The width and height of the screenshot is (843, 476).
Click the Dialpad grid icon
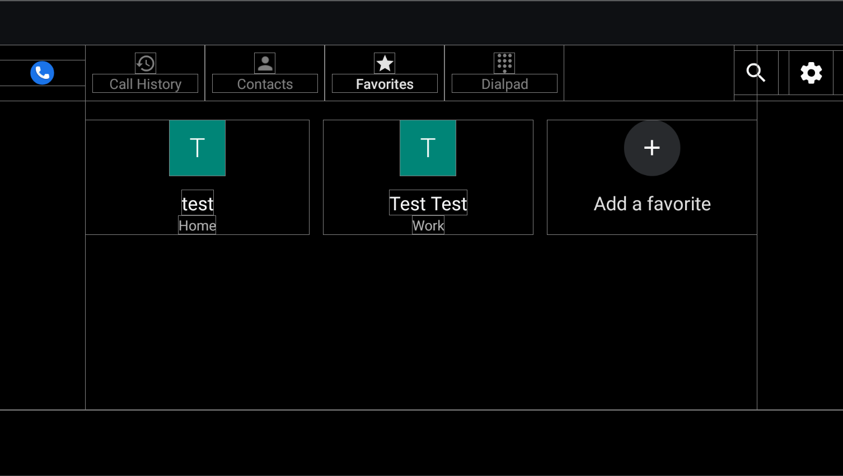click(x=504, y=63)
